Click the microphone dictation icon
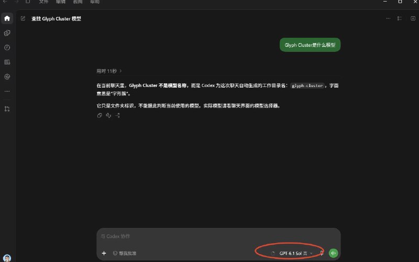 [x=322, y=253]
